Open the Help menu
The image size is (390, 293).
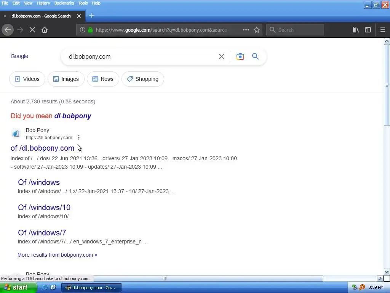pyautogui.click(x=96, y=3)
